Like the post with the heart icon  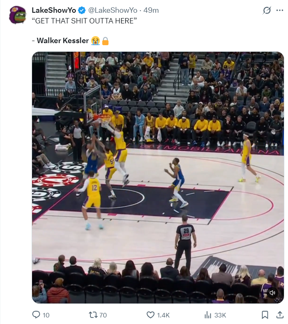tap(150, 315)
